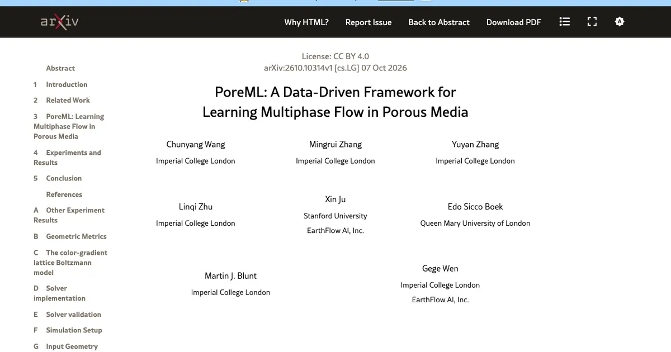671x352 pixels.
Task: Click the Stanford University affiliation
Action: coord(335,216)
